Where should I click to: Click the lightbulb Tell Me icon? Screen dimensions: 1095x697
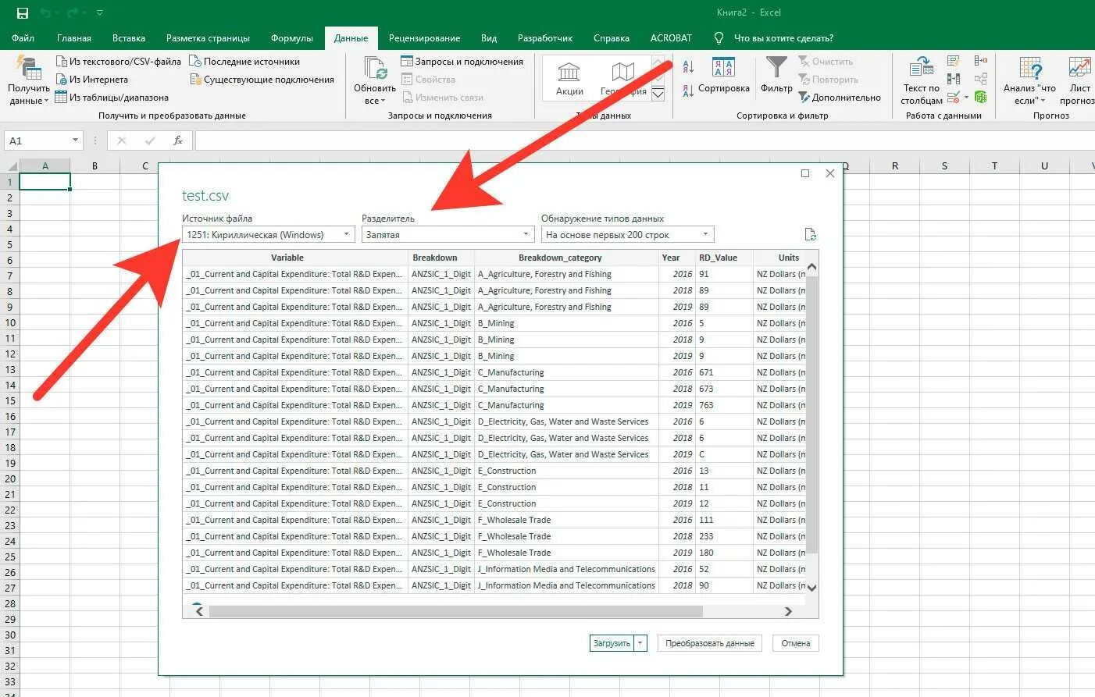tap(719, 38)
